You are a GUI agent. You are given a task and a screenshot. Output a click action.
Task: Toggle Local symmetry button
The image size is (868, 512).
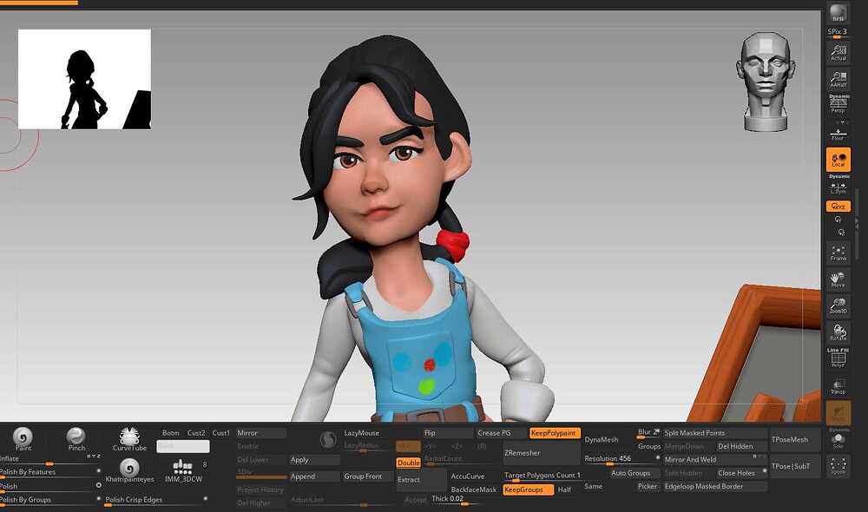point(838,160)
